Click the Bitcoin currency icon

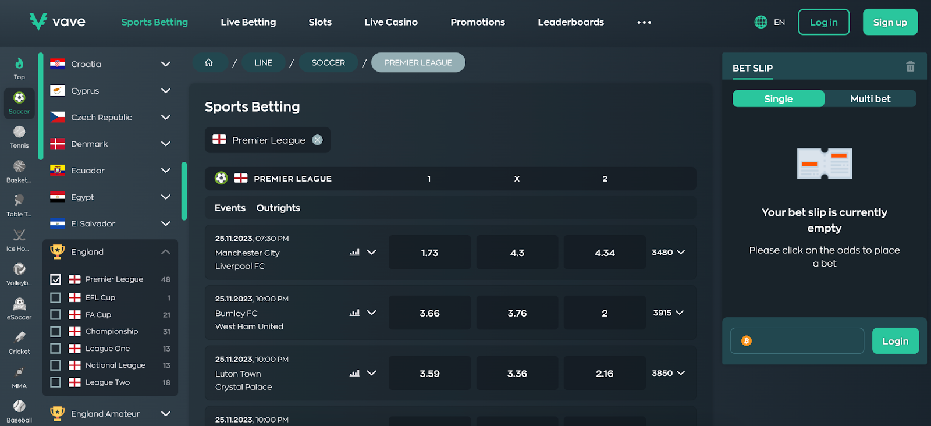tap(747, 341)
